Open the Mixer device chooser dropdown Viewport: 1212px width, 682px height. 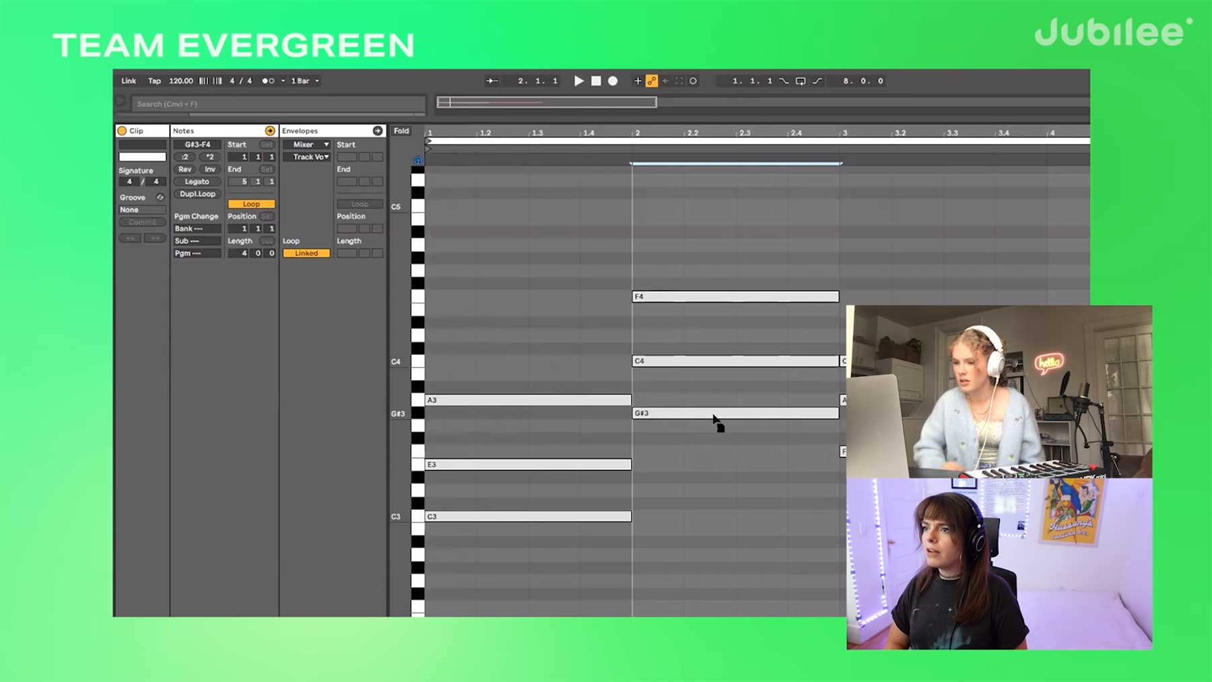pyautogui.click(x=306, y=145)
